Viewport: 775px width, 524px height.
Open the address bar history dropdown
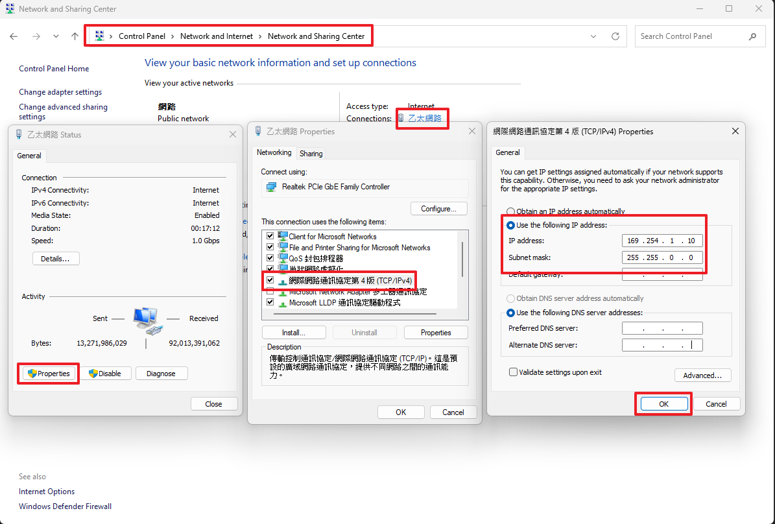point(593,36)
